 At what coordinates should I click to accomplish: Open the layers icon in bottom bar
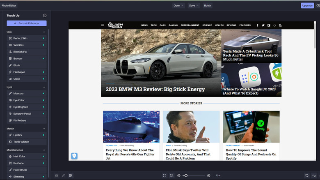tap(57, 175)
